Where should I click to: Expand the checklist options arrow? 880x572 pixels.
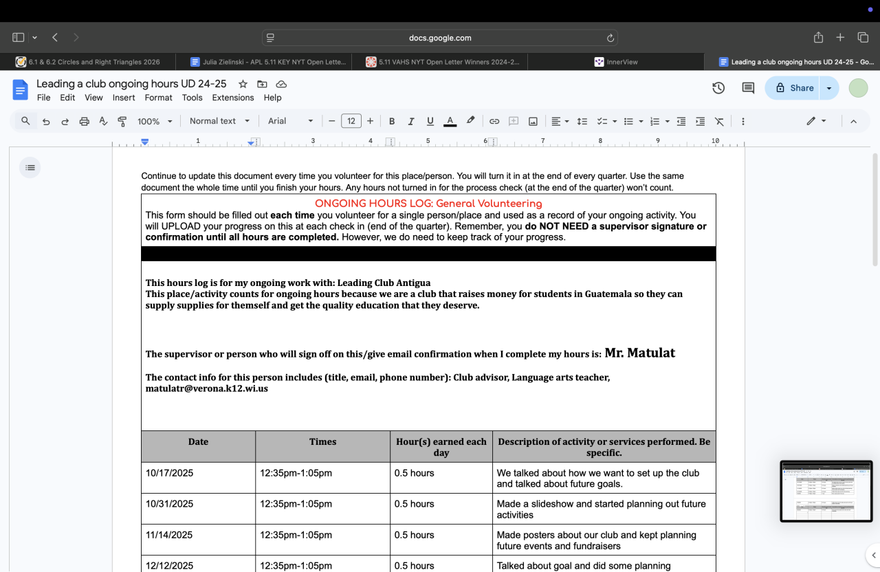[614, 121]
